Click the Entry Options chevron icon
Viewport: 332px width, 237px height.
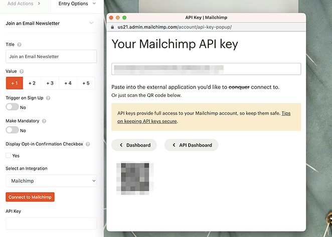click(x=94, y=4)
